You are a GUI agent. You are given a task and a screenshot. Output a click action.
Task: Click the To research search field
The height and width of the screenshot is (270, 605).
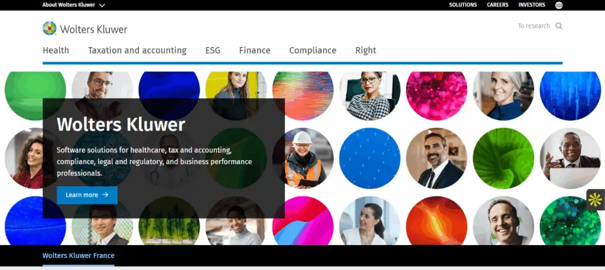[x=534, y=26]
